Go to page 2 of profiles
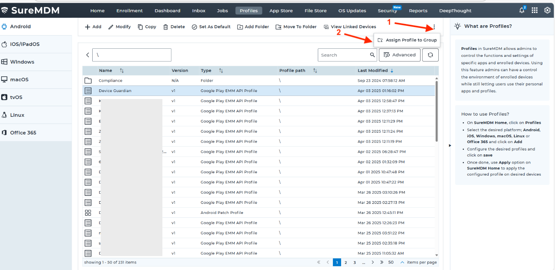Image resolution: width=555 pixels, height=270 pixels. pos(346,262)
